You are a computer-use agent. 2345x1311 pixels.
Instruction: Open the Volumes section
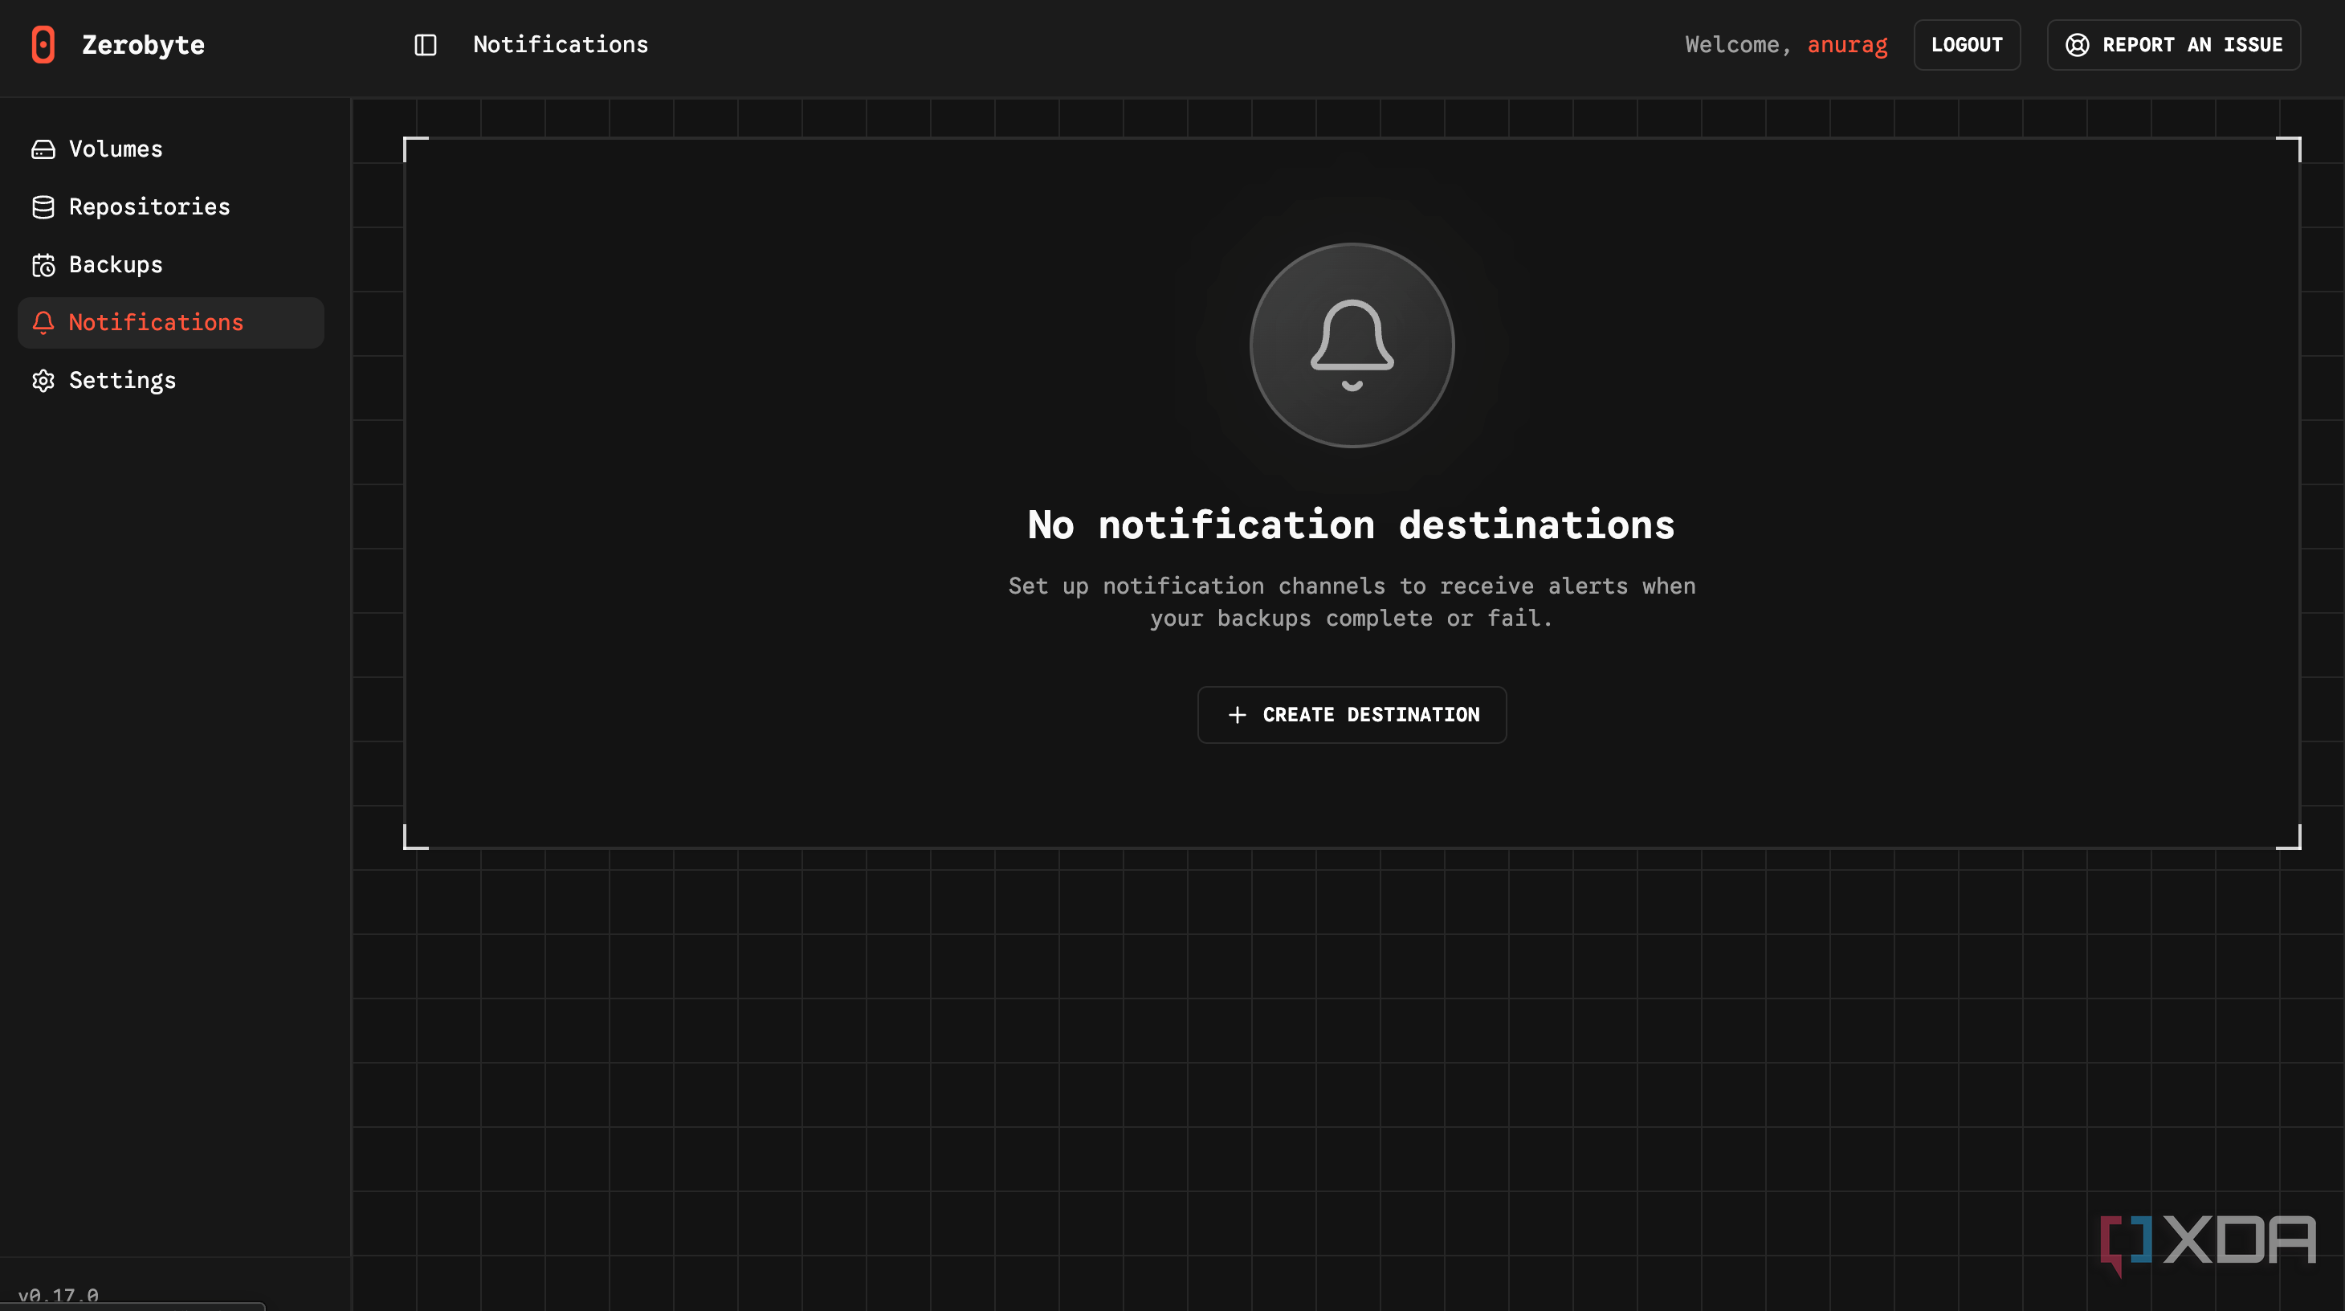171,149
